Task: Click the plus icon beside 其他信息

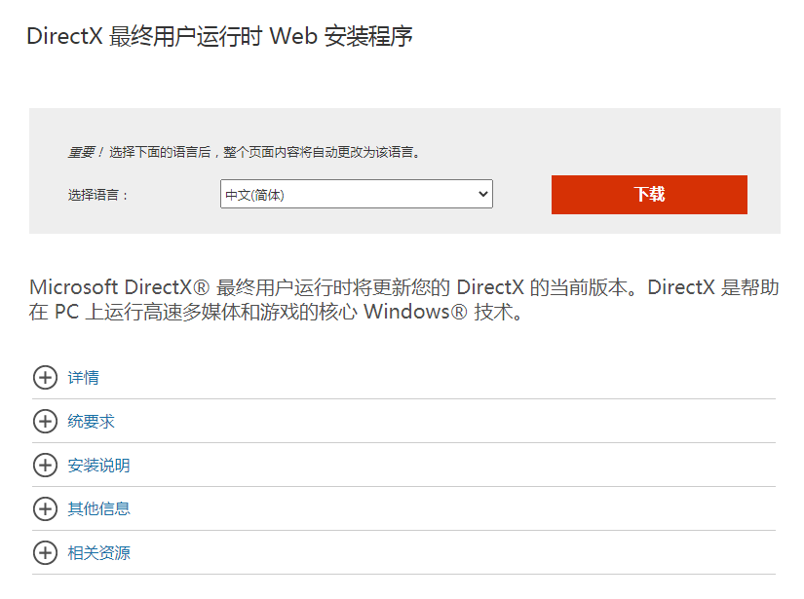Action: pos(45,508)
